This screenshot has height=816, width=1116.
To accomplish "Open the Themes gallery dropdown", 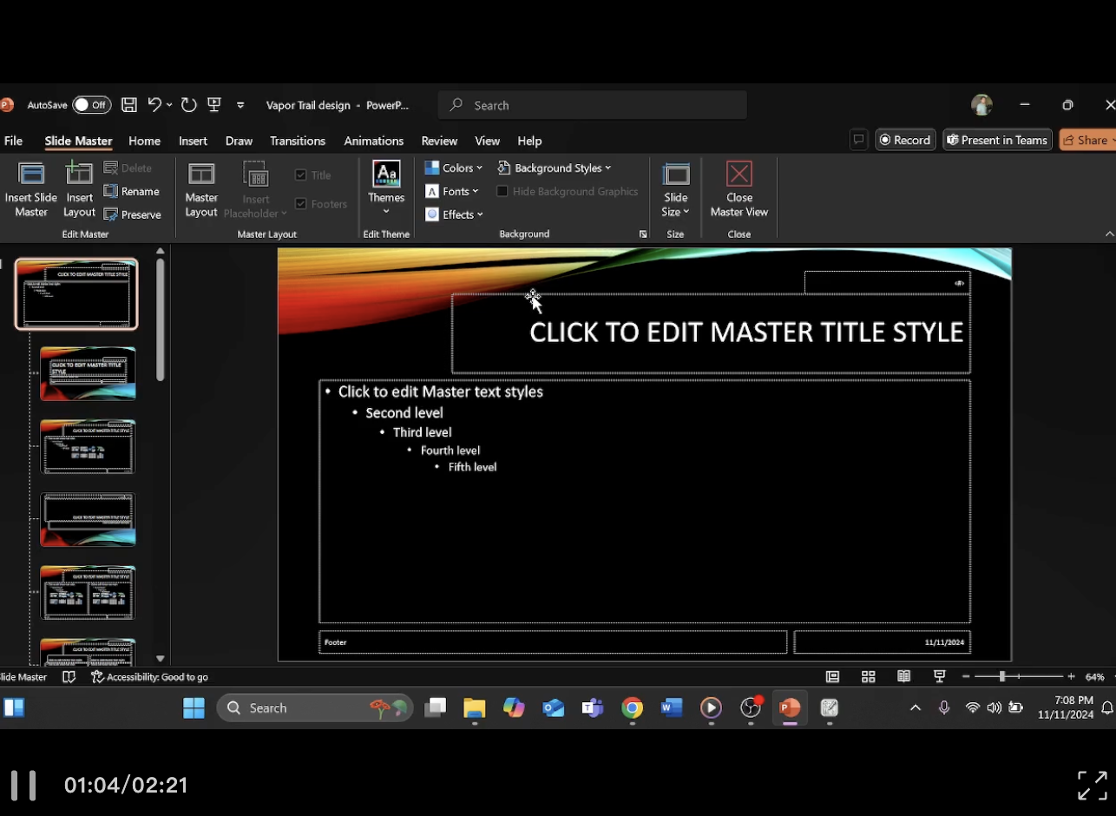I will pos(386,189).
